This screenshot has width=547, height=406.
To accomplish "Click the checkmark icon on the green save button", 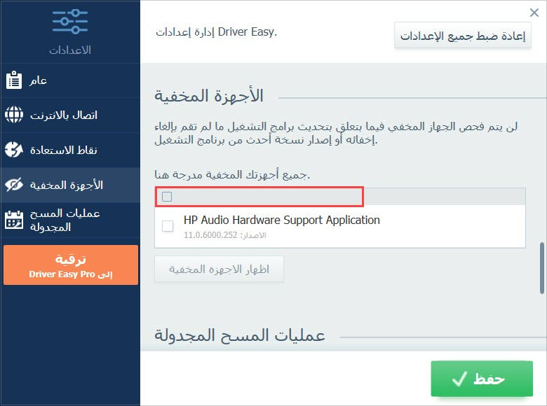I will coord(459,379).
